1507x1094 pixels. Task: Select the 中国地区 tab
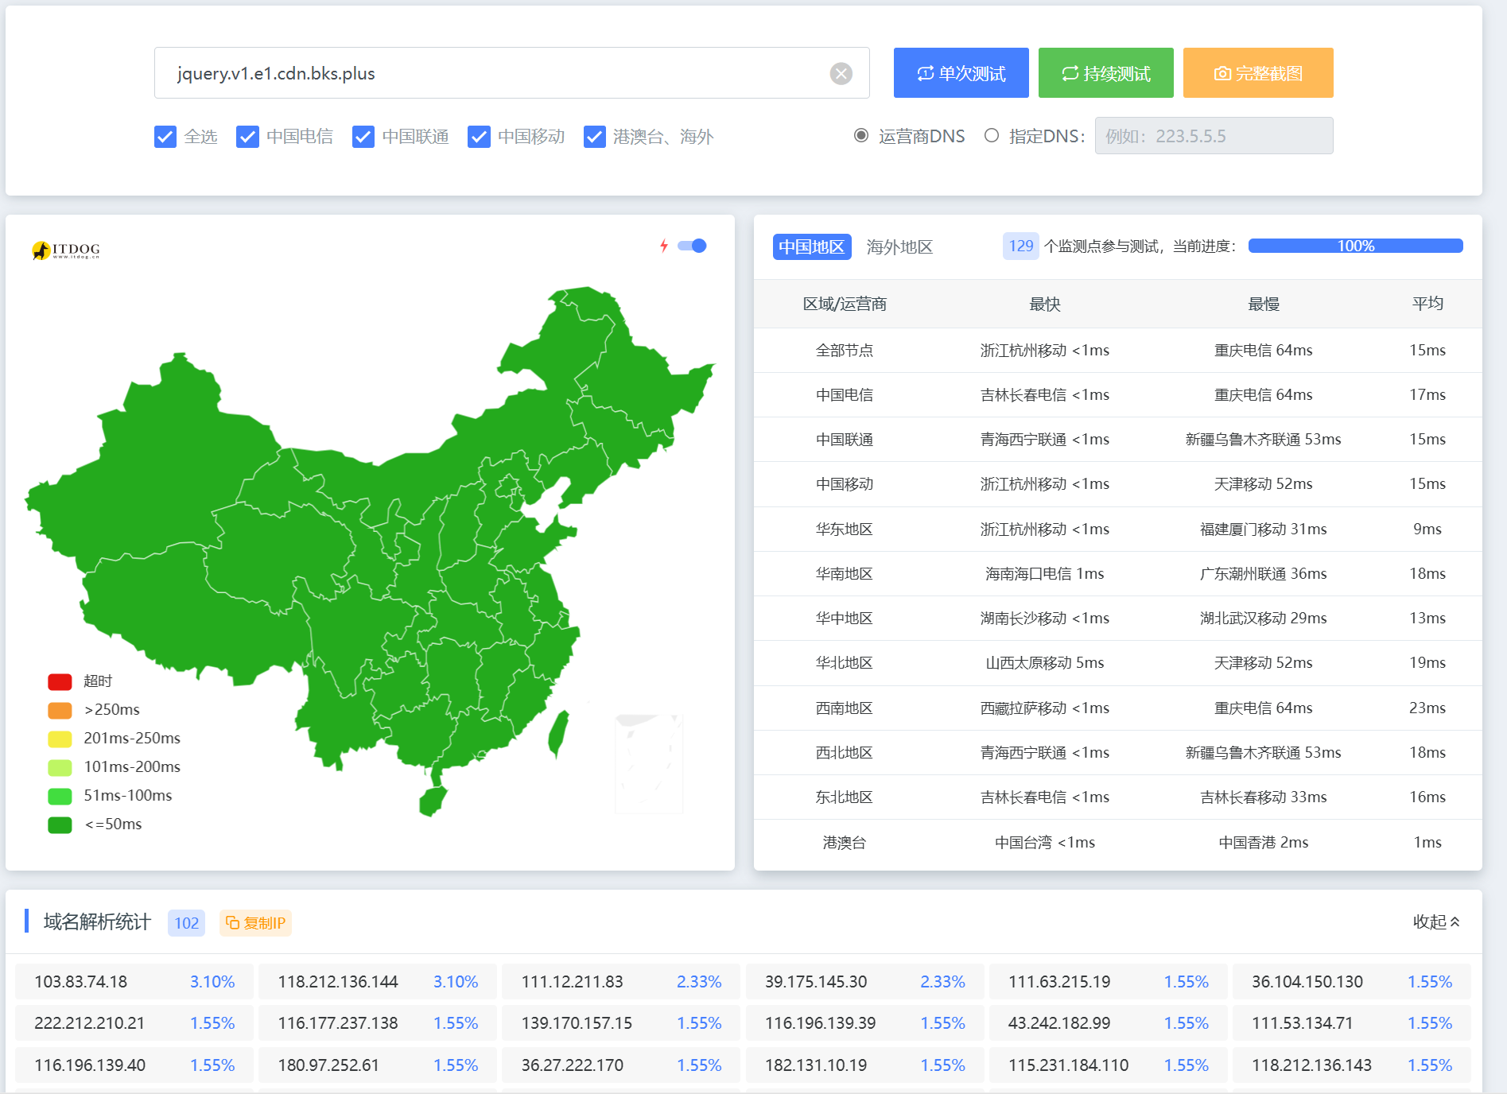tap(811, 246)
